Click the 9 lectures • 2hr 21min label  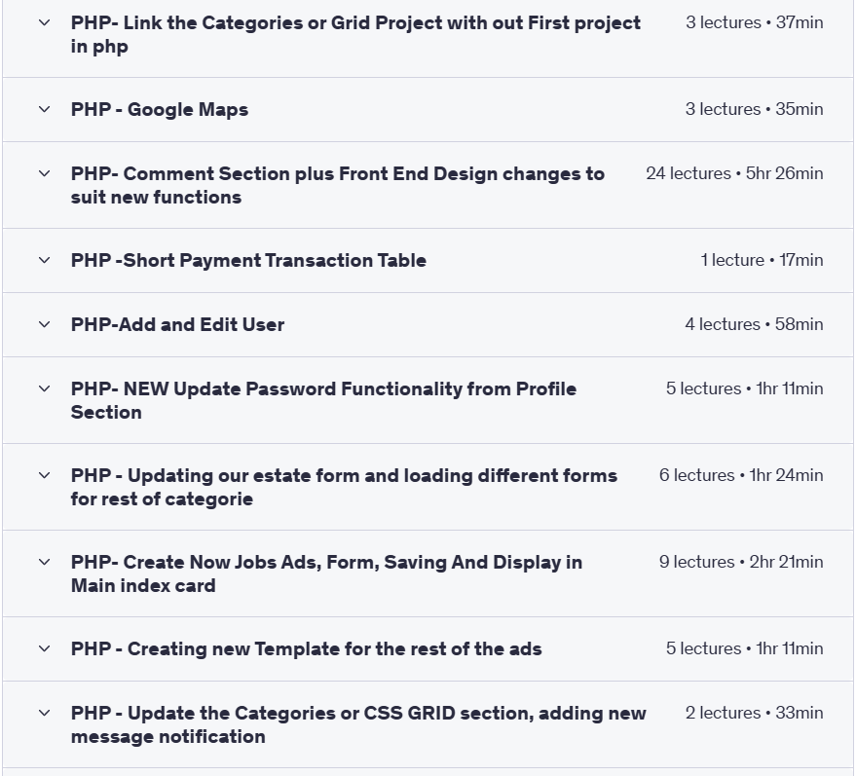coord(741,562)
